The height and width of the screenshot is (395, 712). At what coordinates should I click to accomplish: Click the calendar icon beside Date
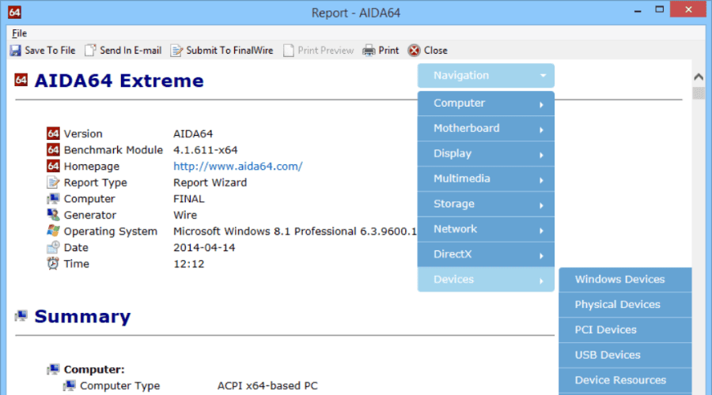click(x=53, y=247)
